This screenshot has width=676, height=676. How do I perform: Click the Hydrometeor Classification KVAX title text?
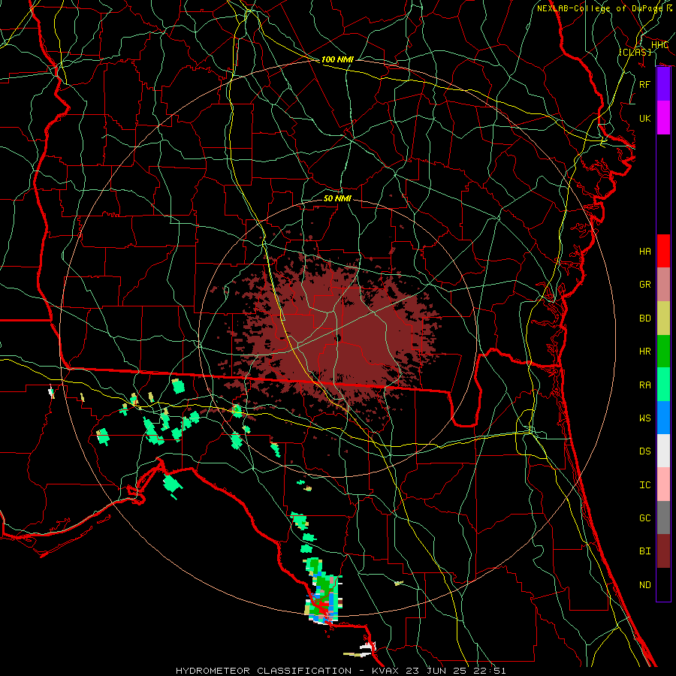pyautogui.click(x=341, y=671)
